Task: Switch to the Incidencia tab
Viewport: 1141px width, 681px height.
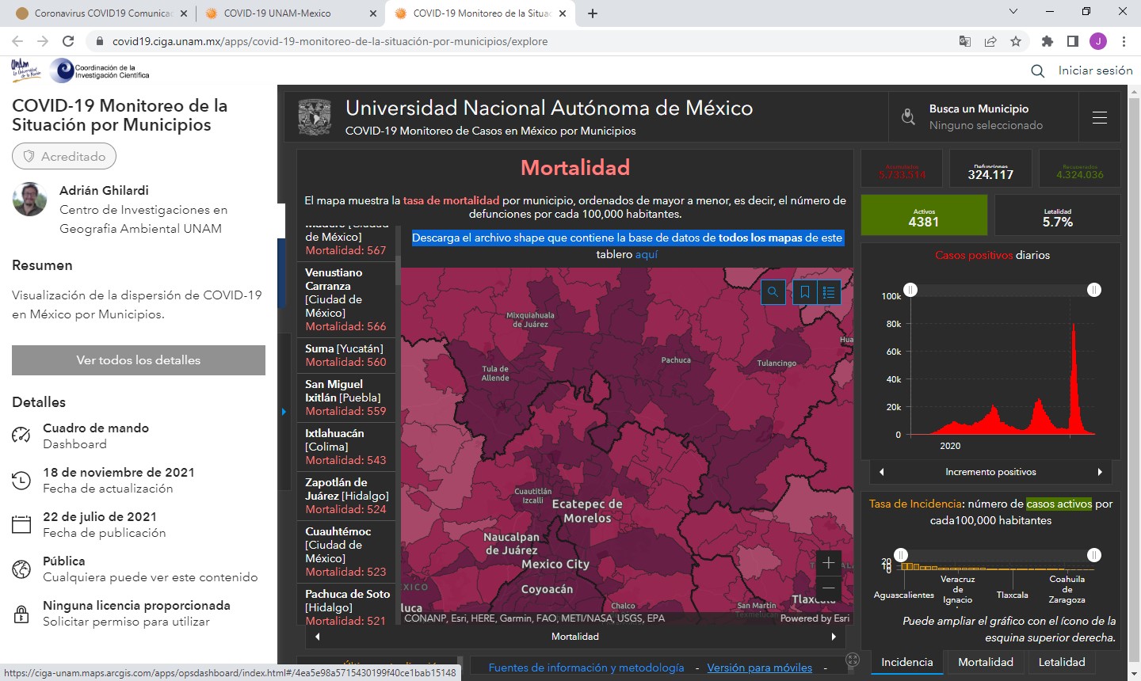Action: [x=906, y=662]
